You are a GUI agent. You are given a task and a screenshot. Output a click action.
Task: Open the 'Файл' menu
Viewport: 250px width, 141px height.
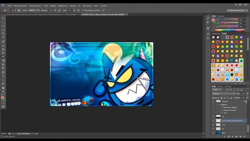click(x=9, y=6)
